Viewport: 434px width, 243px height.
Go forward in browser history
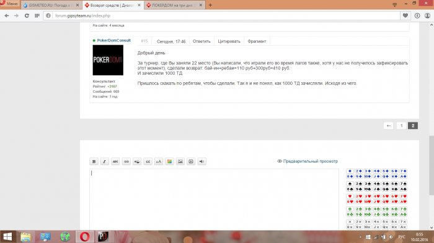(x=17, y=15)
